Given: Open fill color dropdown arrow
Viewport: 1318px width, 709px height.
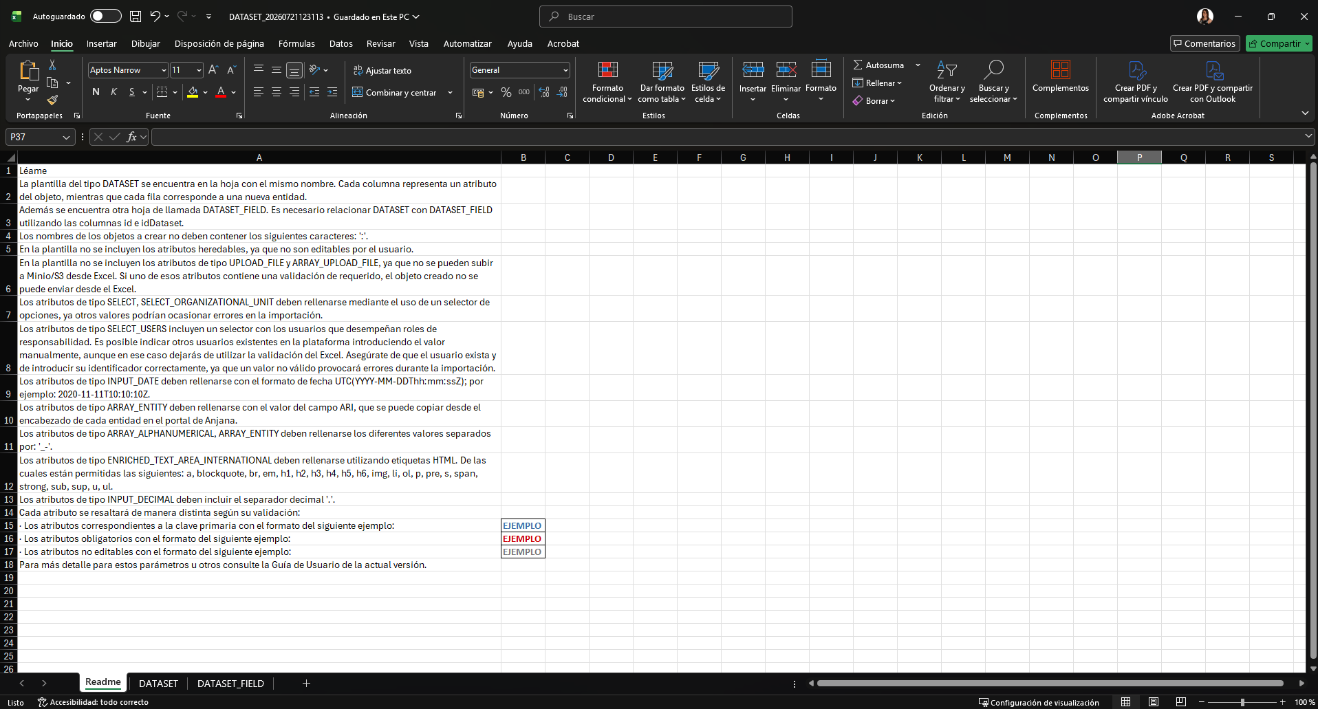Looking at the screenshot, I should tap(205, 92).
